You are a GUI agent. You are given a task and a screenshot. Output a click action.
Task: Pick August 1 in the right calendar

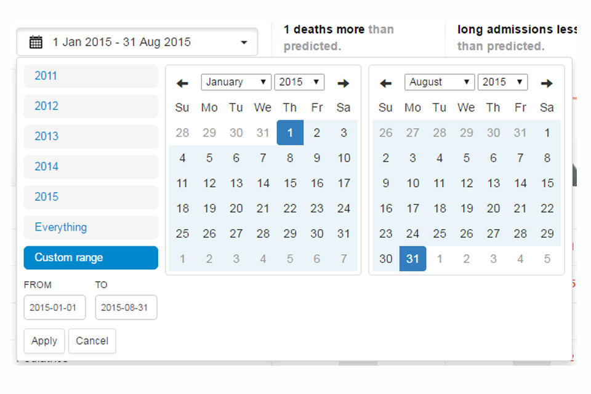(x=547, y=133)
